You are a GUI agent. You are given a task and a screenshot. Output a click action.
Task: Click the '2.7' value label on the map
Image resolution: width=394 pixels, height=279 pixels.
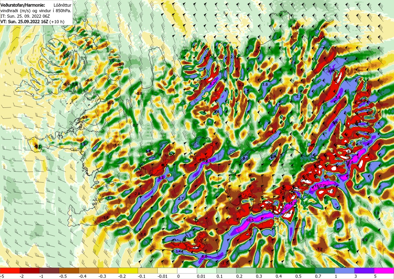click(181, 198)
